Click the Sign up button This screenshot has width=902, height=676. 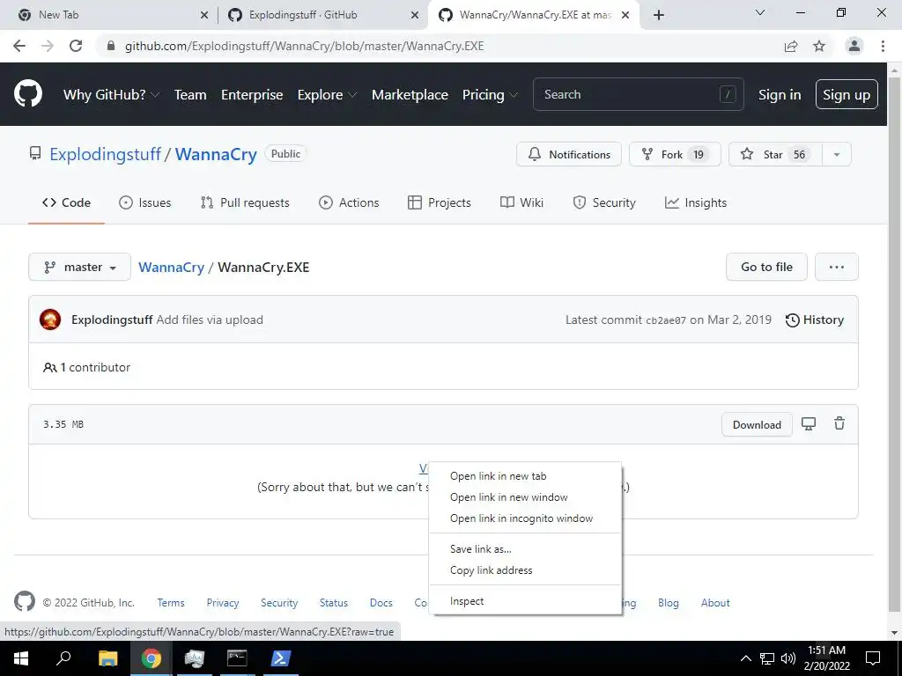pos(847,94)
